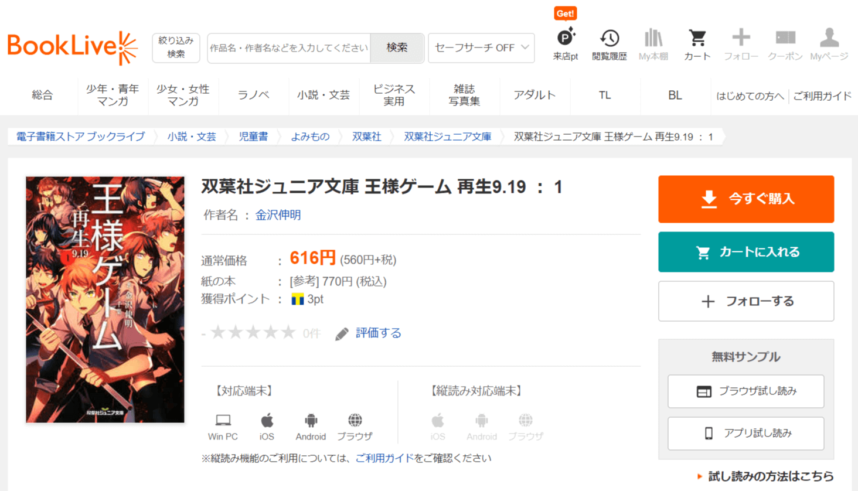Open the BookLive logo homepage
The width and height of the screenshot is (858, 491).
point(72,47)
